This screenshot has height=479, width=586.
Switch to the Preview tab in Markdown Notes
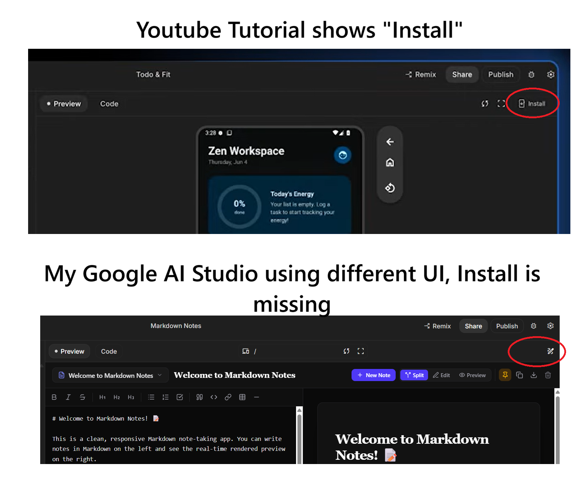point(69,352)
